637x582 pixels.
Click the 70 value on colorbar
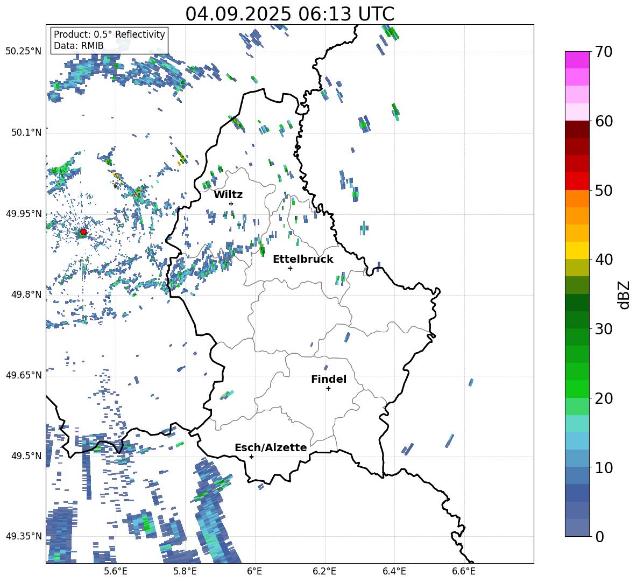[x=604, y=52]
